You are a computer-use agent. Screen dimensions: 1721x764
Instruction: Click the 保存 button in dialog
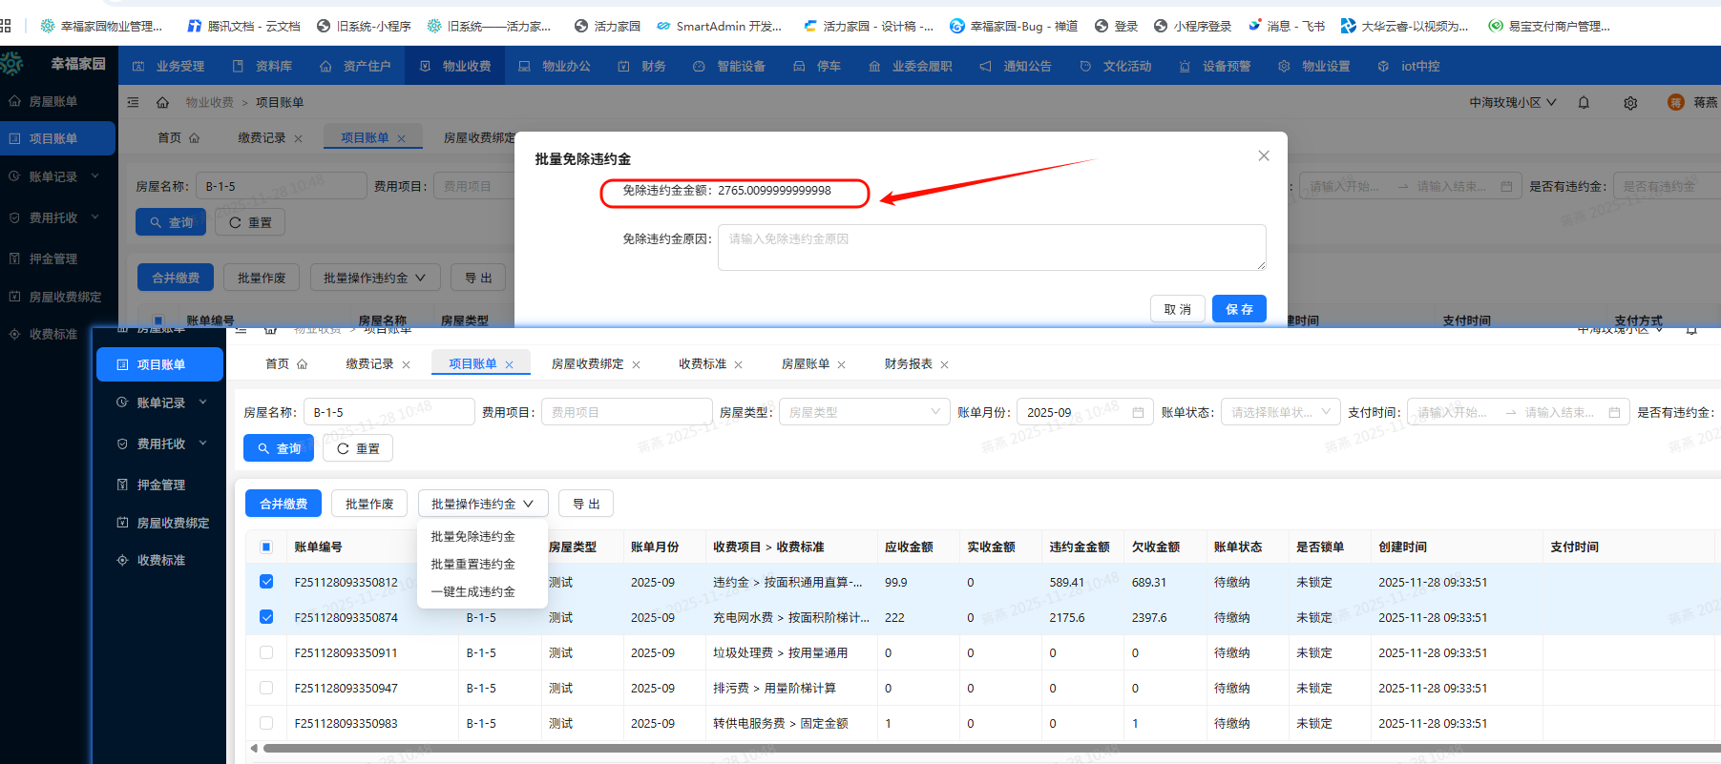pyautogui.click(x=1238, y=309)
